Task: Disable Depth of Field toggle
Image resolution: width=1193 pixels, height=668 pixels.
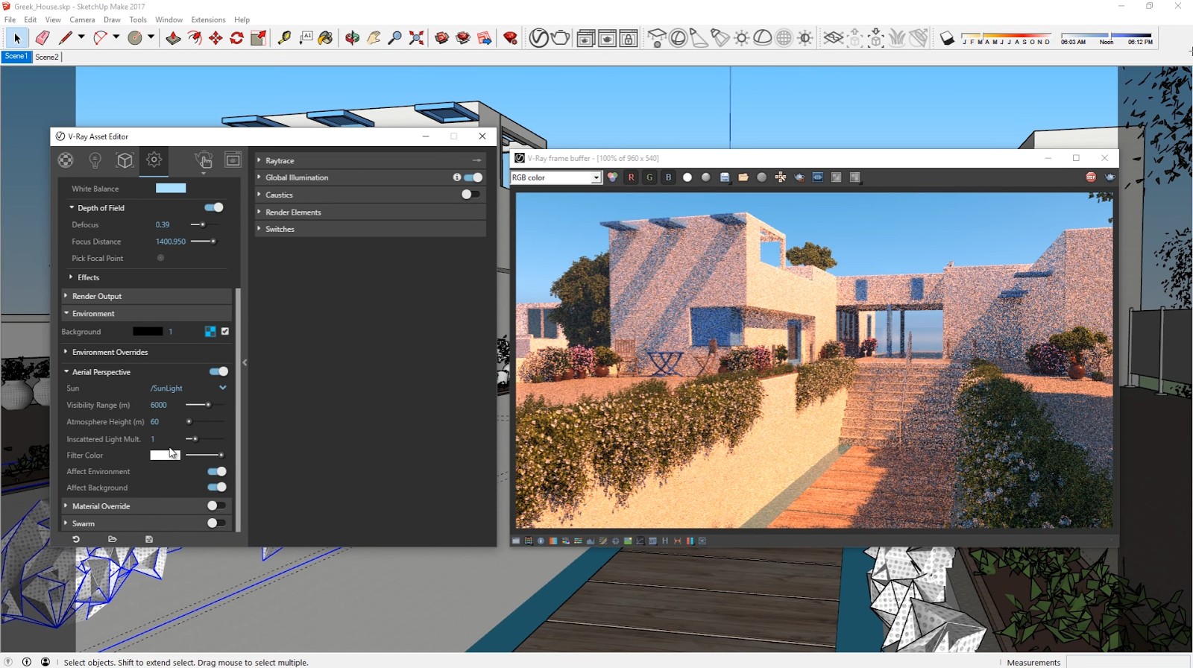Action: pyautogui.click(x=213, y=208)
